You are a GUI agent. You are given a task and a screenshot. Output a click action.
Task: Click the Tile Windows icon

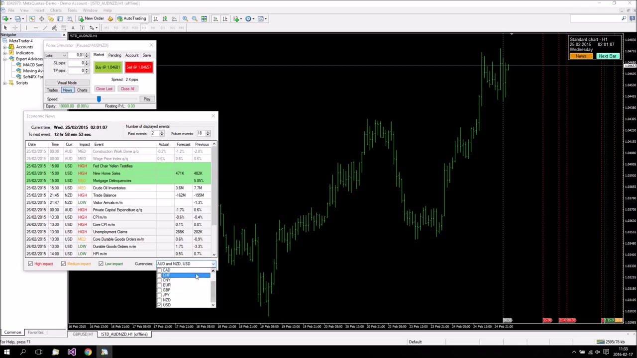tap(204, 18)
